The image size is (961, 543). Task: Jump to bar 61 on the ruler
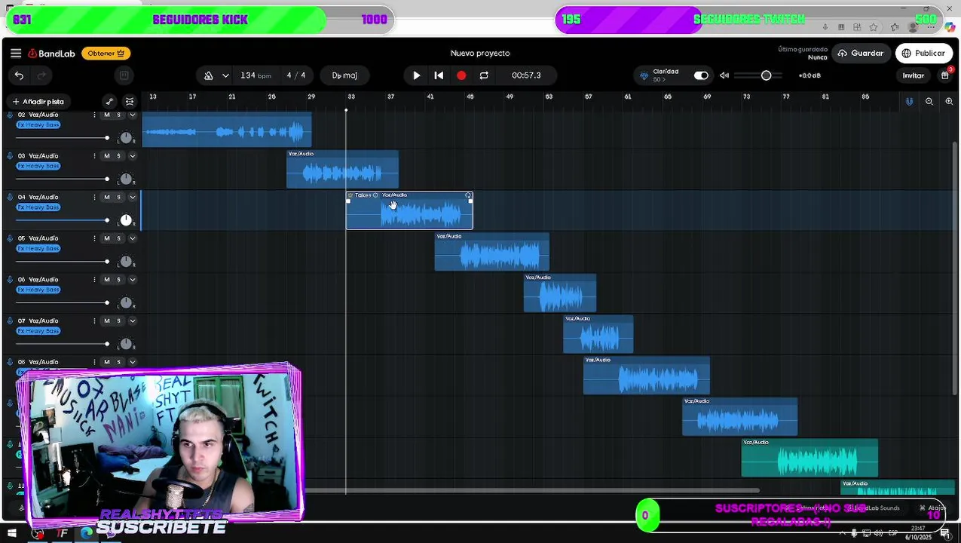click(628, 97)
